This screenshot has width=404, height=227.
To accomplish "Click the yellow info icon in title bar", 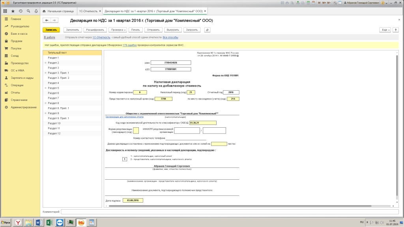I will [383, 3].
